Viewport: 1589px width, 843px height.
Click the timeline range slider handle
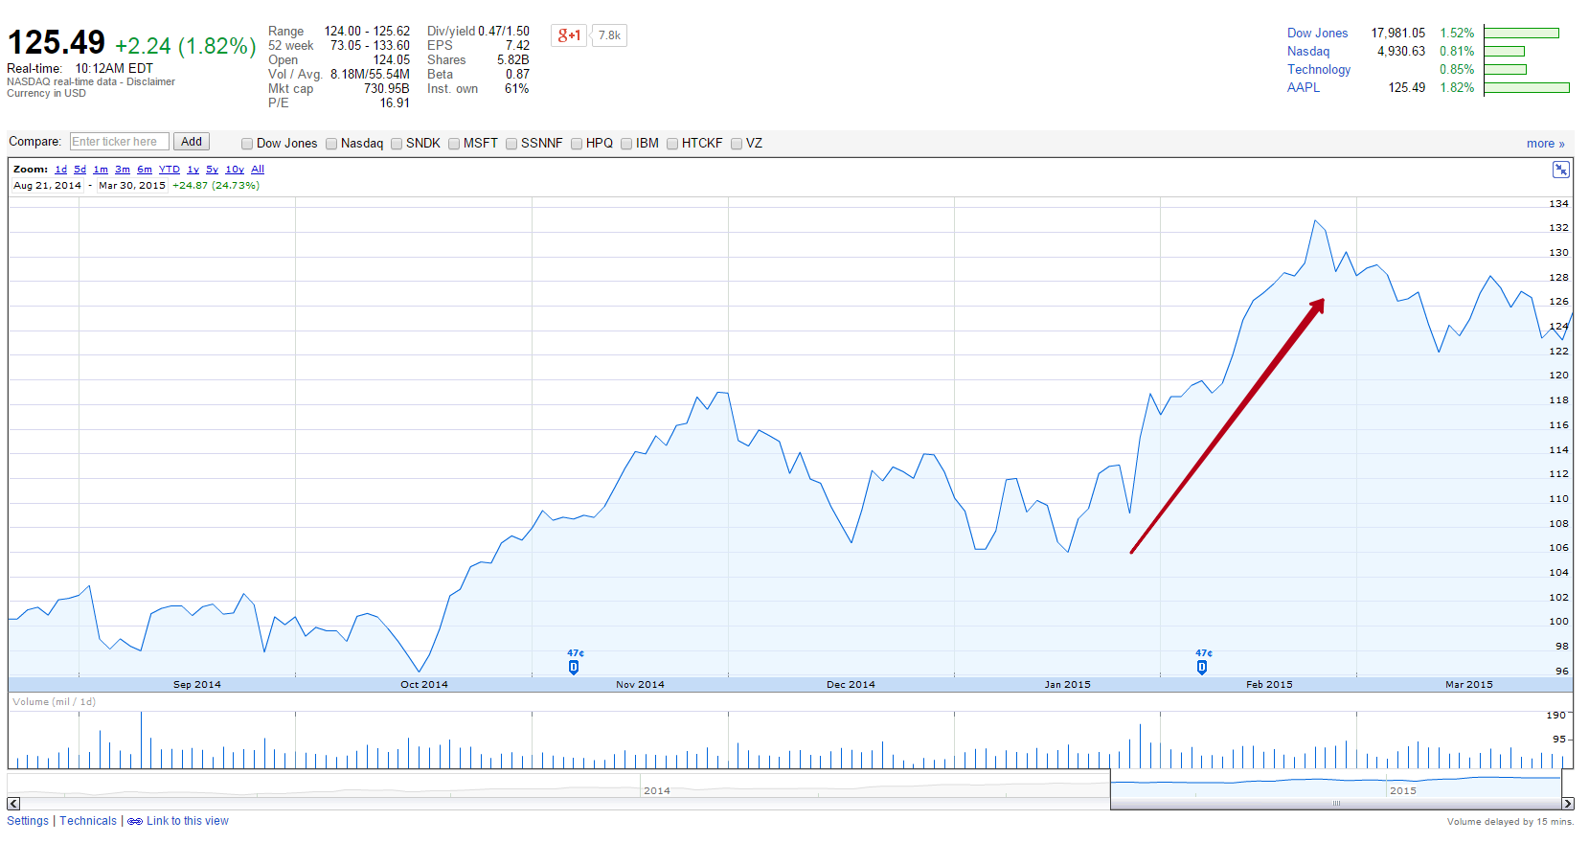tap(1336, 804)
